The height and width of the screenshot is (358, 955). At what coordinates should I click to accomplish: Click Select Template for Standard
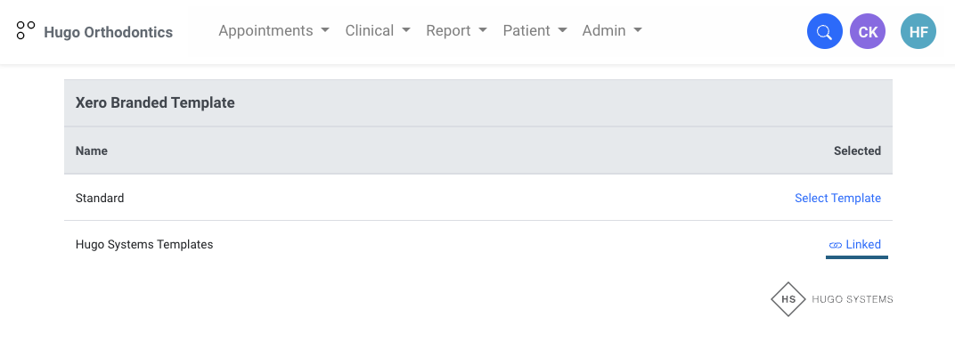(x=837, y=198)
